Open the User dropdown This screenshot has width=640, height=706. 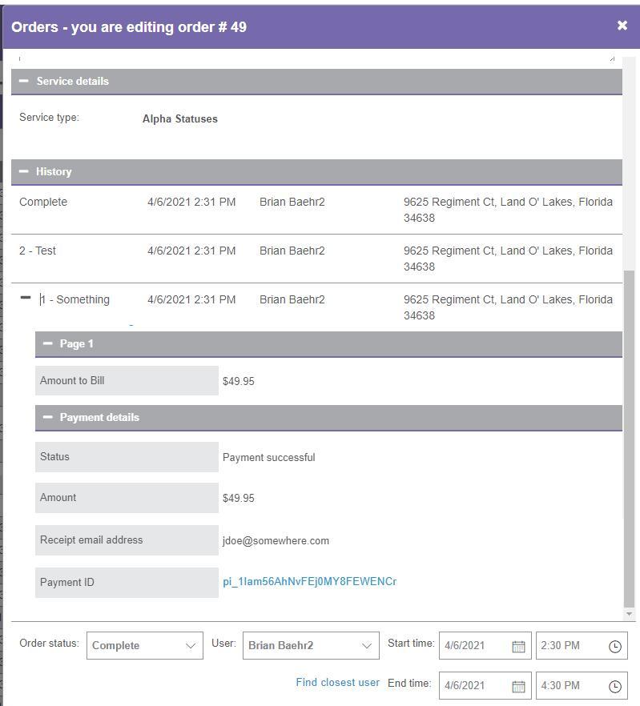(x=310, y=645)
